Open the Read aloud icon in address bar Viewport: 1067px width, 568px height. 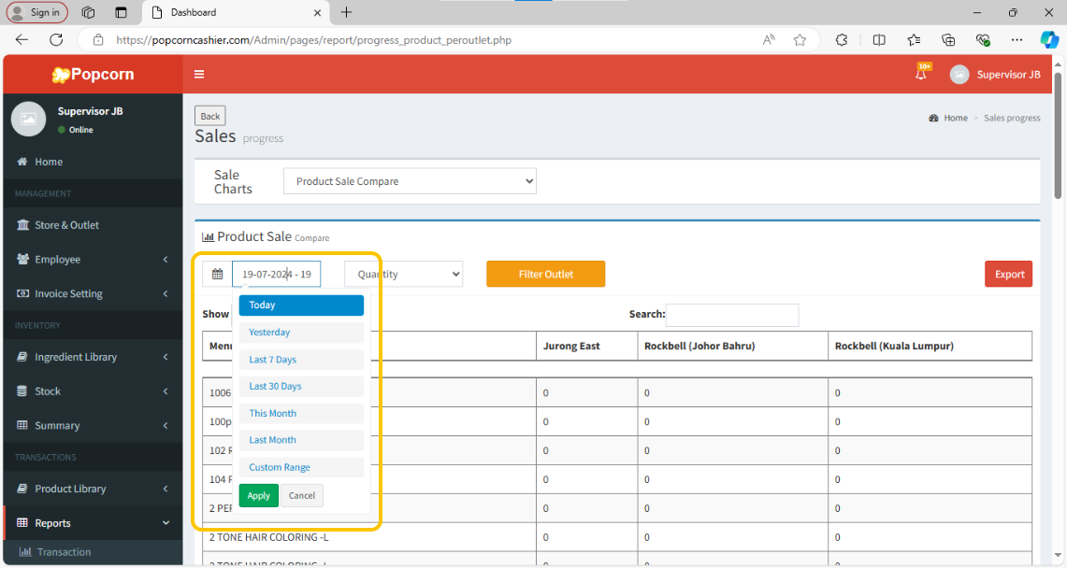point(769,40)
